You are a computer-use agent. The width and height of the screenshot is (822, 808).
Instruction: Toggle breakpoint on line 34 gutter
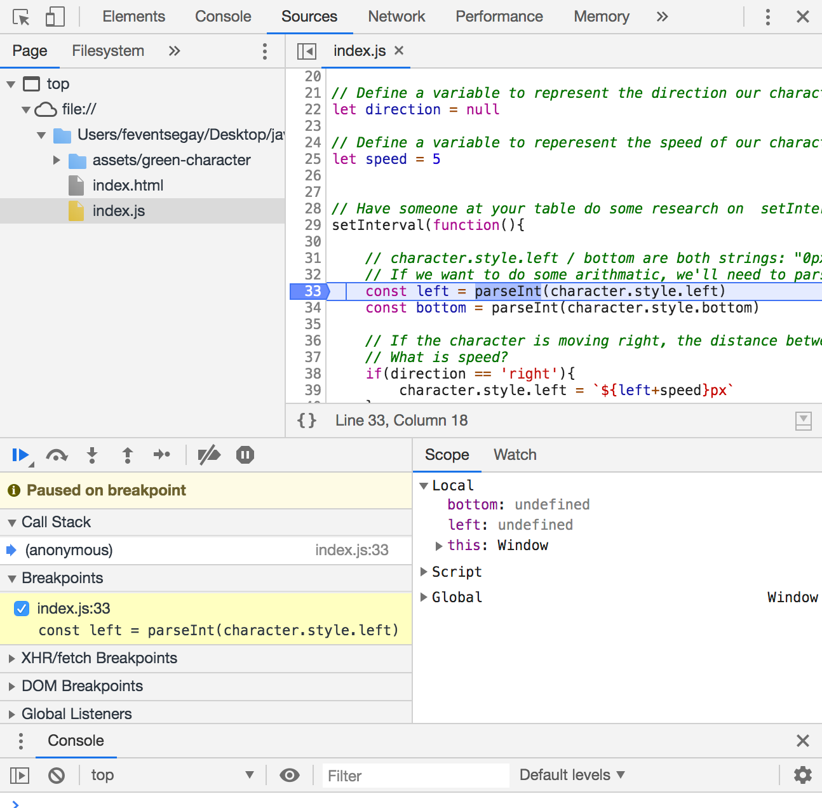point(313,308)
